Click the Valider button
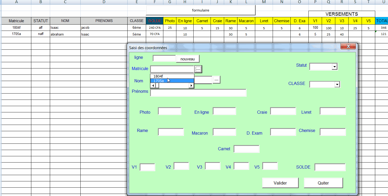 pos(280,183)
